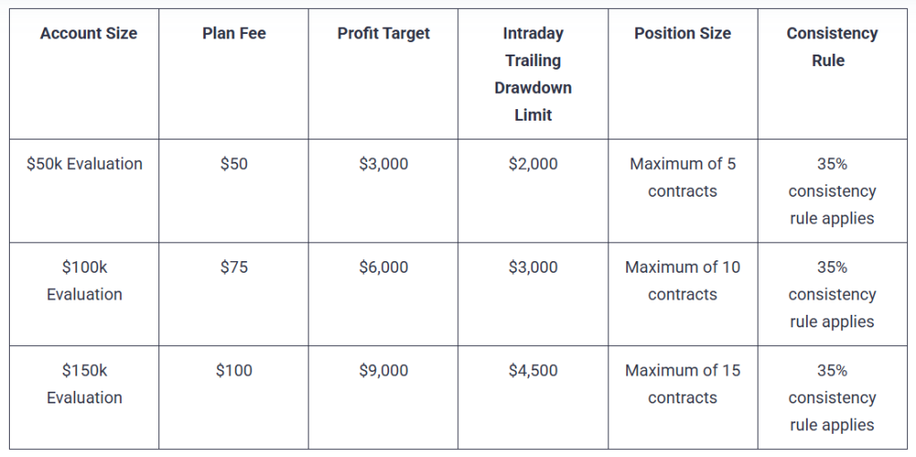Select the Intraday Trailing Drawdown Limit header
The width and height of the screenshot is (916, 457).
coord(533,74)
